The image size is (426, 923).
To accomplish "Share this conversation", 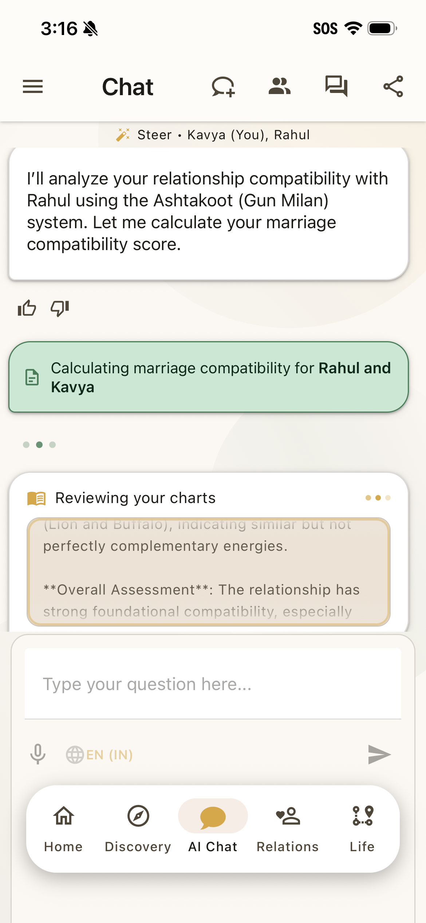I will (393, 87).
